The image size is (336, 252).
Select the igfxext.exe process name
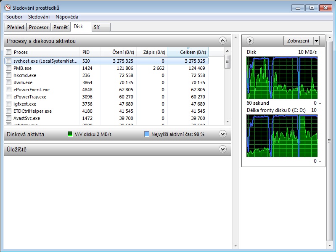coord(25,104)
